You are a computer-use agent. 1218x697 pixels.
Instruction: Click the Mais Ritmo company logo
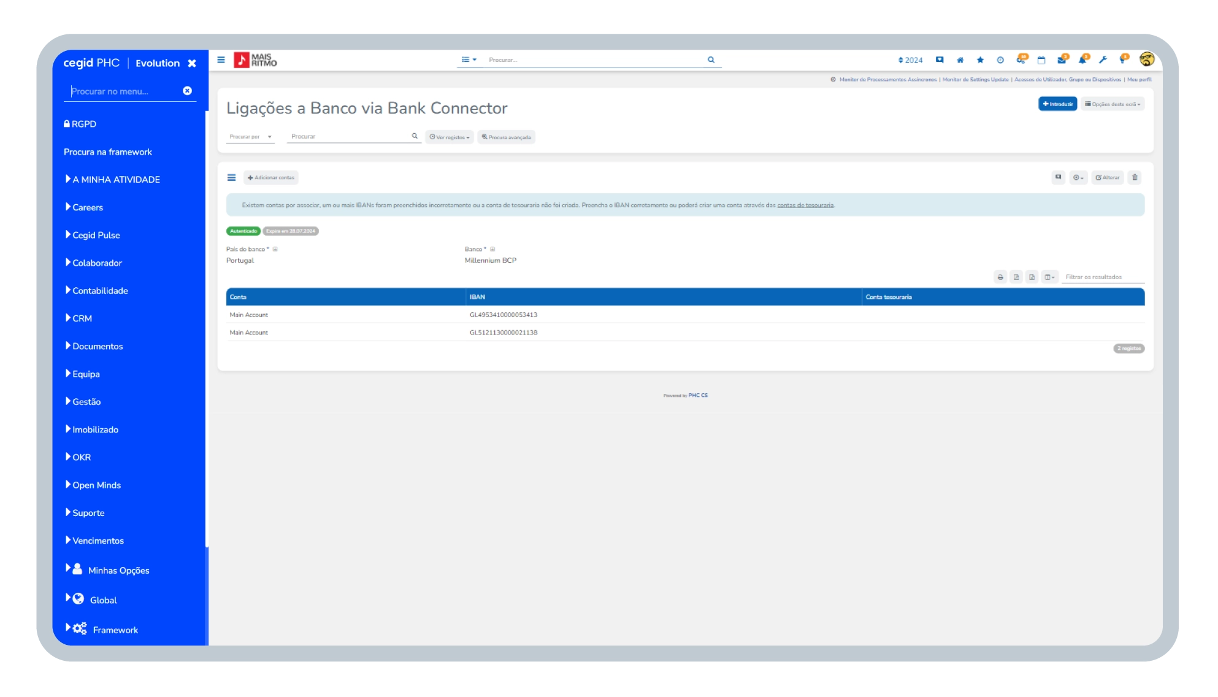(255, 60)
